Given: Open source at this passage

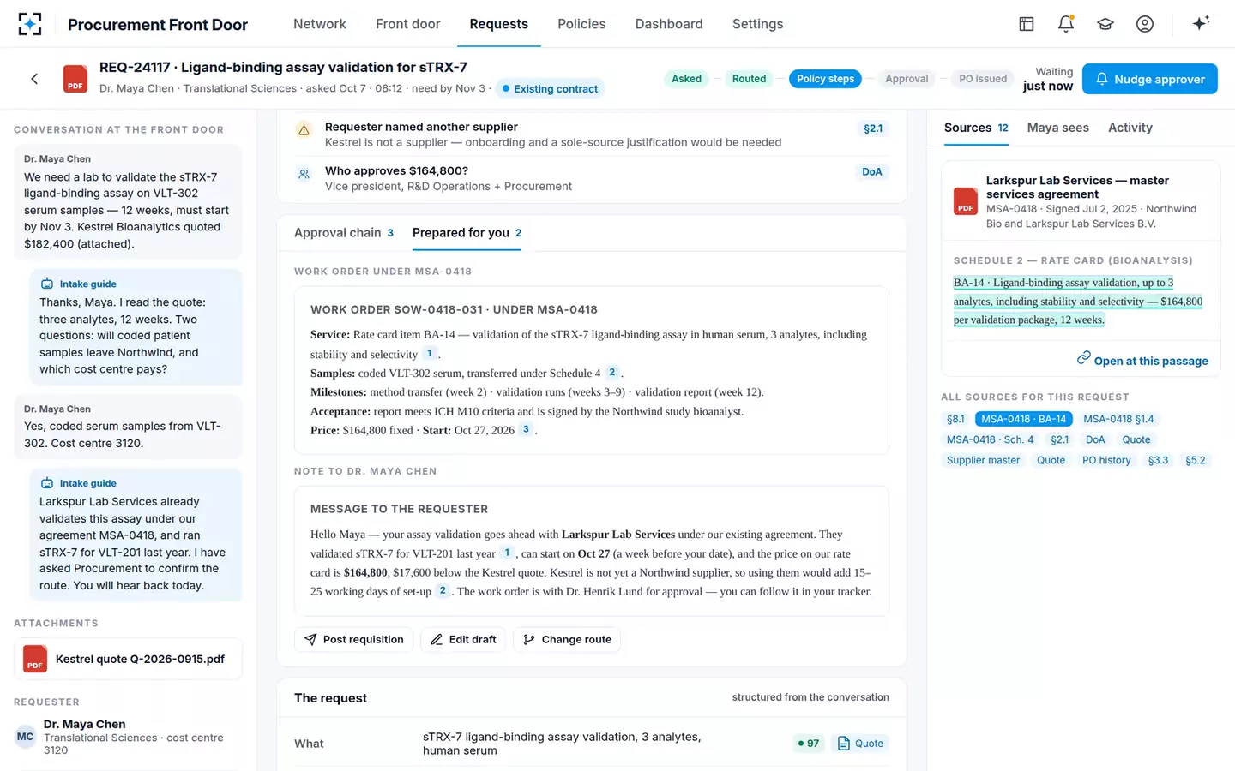Looking at the screenshot, I should pos(1142,361).
